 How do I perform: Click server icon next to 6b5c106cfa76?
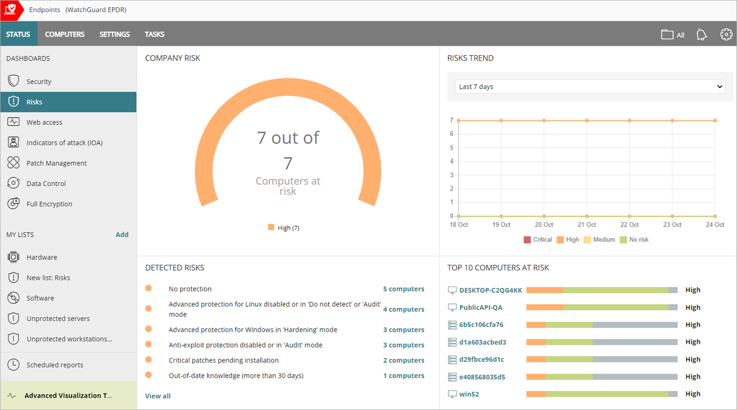452,325
